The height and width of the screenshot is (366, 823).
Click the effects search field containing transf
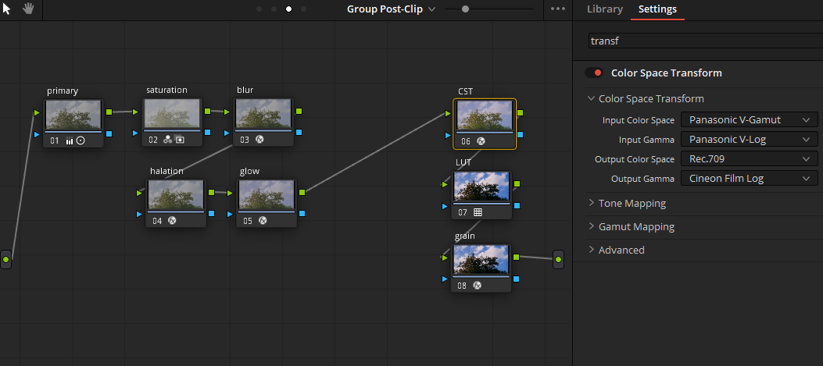[706, 41]
